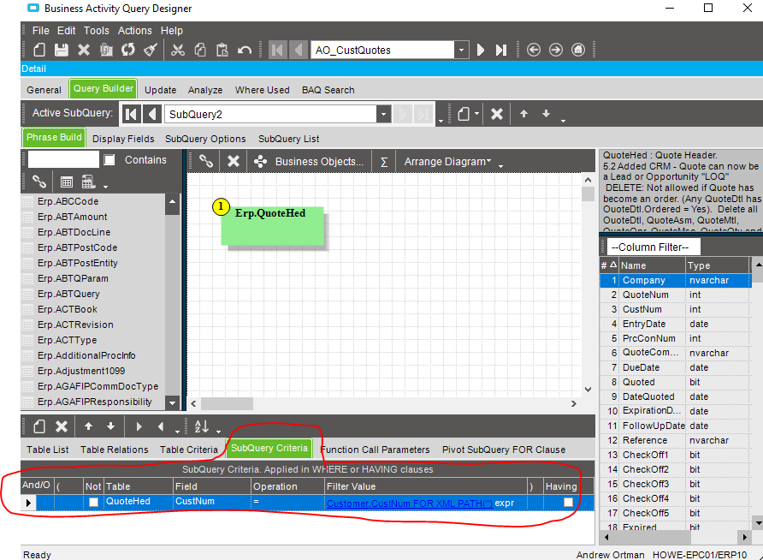
Task: Click the Undo arrow icon
Action: click(x=245, y=50)
